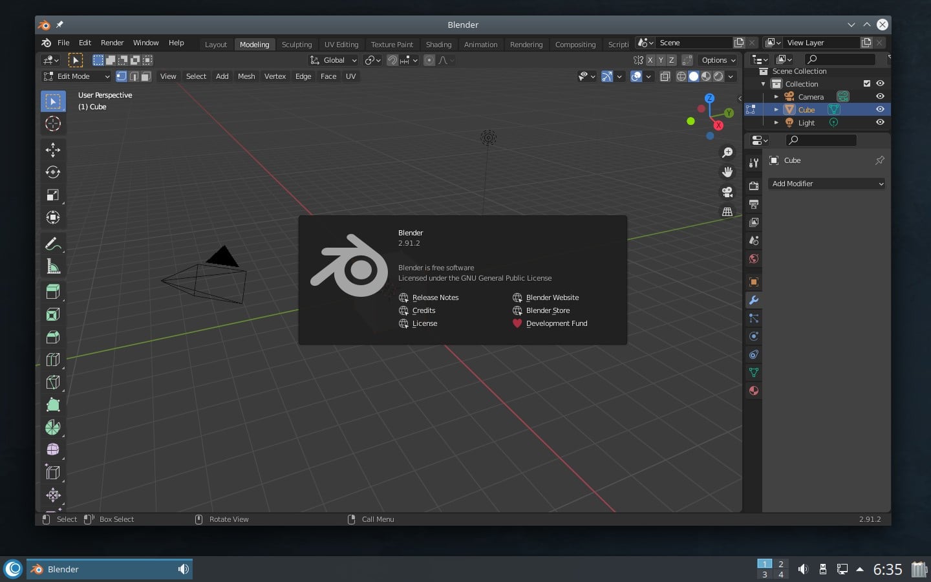
Task: Select the Extrude Region tool
Action: 52,292
